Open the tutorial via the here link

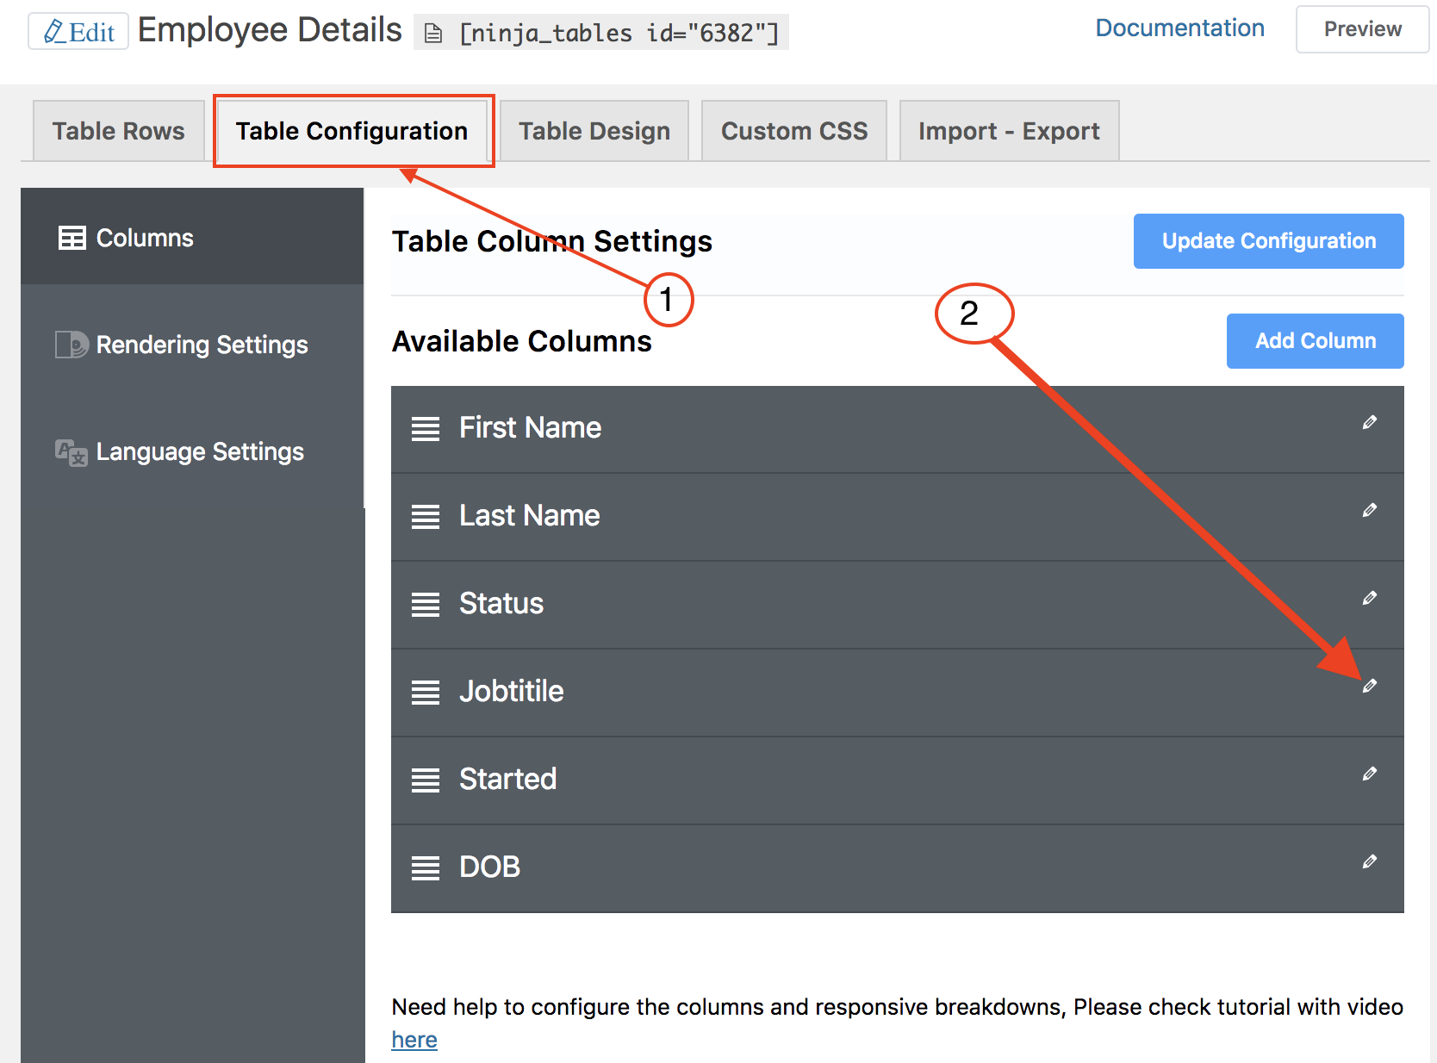click(x=414, y=1039)
